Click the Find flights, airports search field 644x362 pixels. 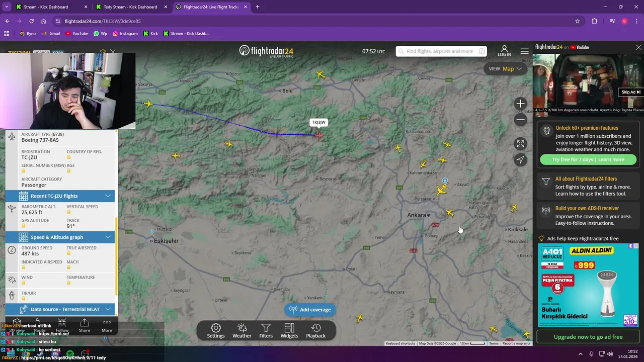click(x=441, y=51)
